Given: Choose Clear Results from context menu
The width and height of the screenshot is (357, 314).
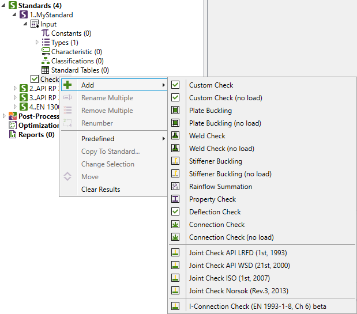Looking at the screenshot, I should click(100, 190).
